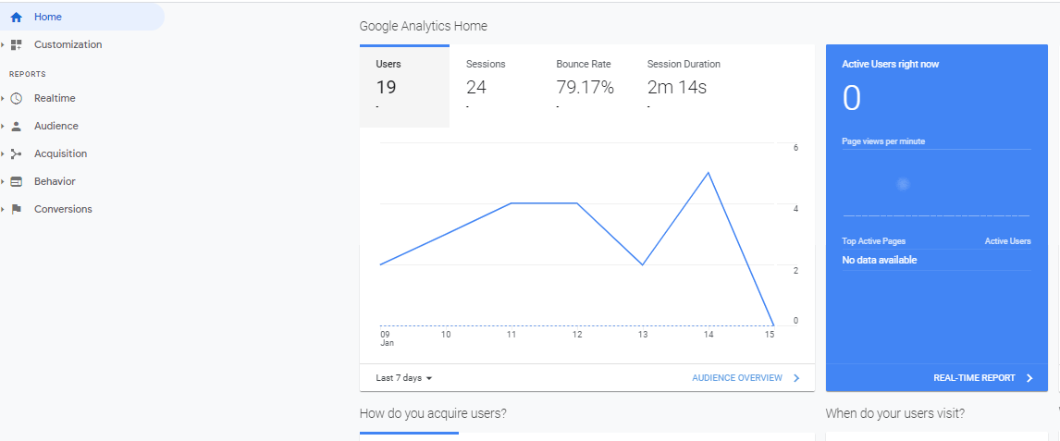Click the Audience person icon
The width and height of the screenshot is (1060, 441).
16,127
